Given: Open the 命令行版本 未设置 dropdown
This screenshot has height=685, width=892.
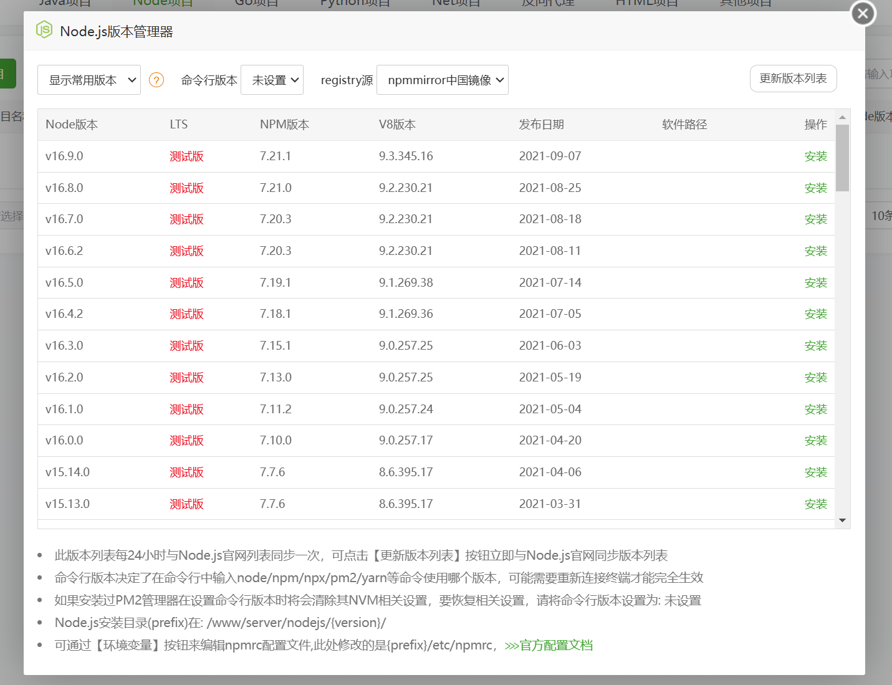Looking at the screenshot, I should pyautogui.click(x=272, y=80).
